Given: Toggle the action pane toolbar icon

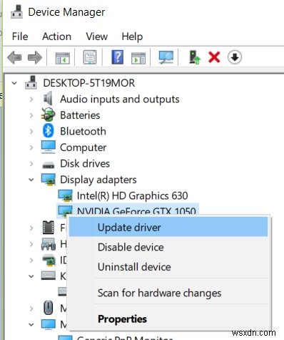Looking at the screenshot, I should click(138, 58).
